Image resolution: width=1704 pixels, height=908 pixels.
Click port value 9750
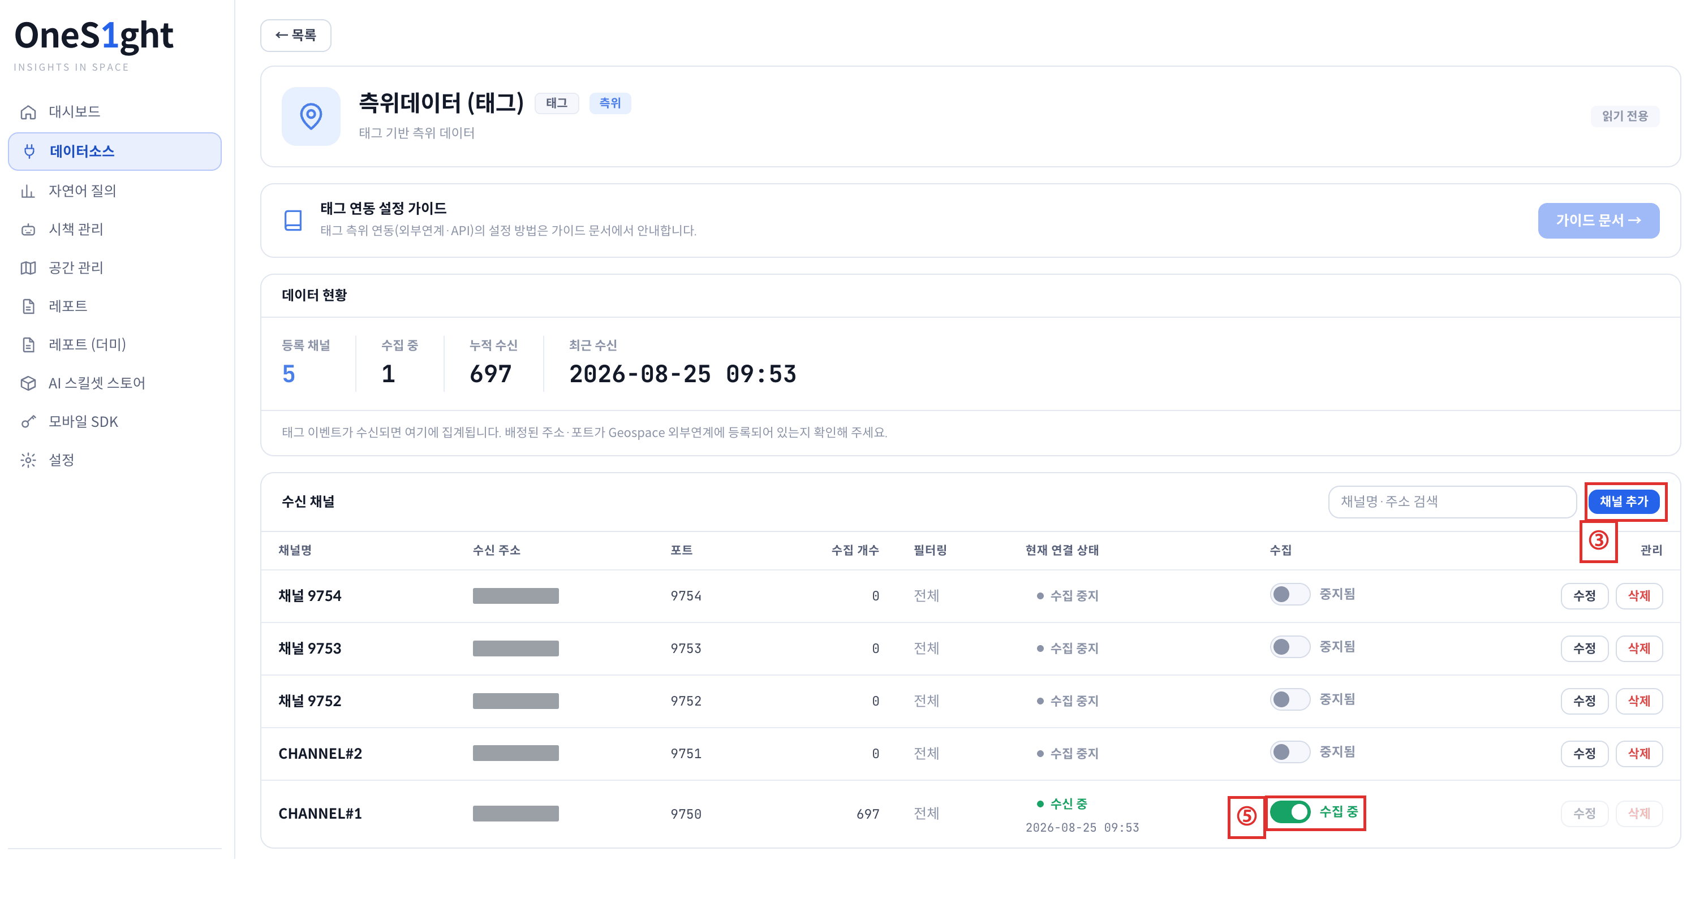(685, 814)
